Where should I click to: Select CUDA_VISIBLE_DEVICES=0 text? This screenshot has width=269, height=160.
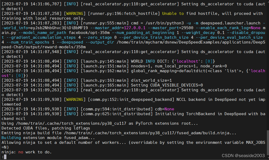(x=177, y=85)
